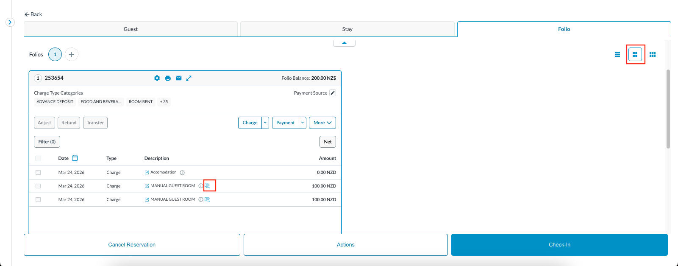Open the Charge dropdown arrow
Image resolution: width=678 pixels, height=266 pixels.
(265, 123)
